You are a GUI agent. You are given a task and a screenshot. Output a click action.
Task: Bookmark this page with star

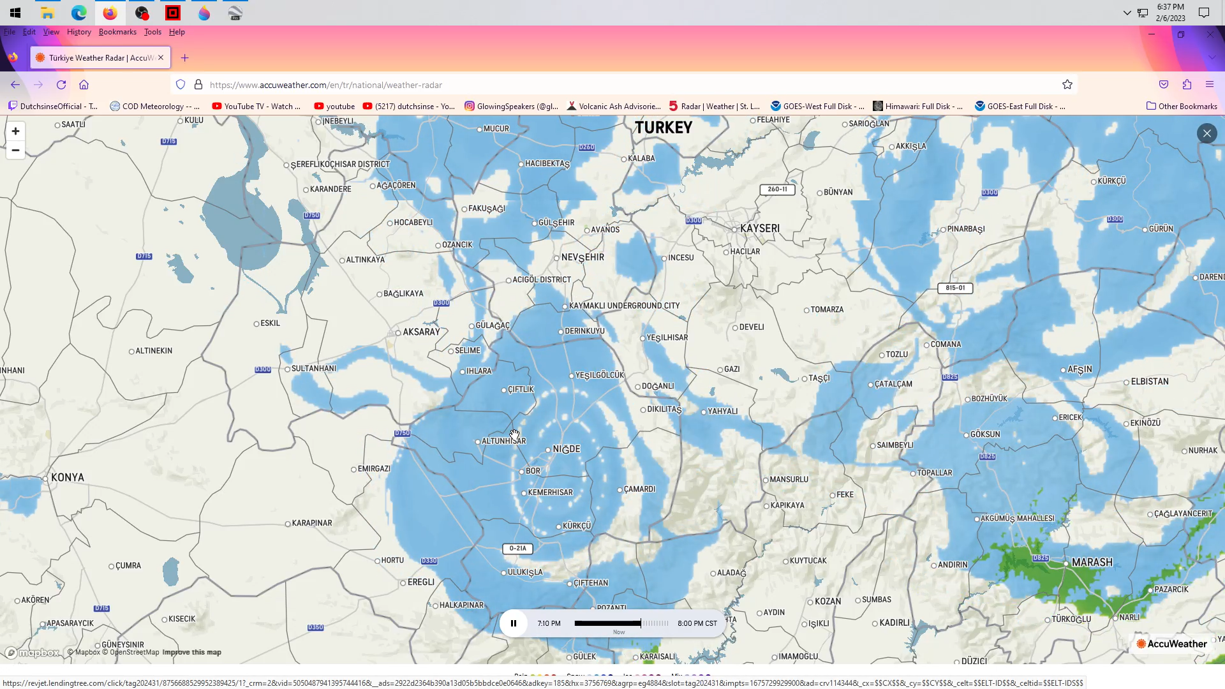pyautogui.click(x=1067, y=85)
